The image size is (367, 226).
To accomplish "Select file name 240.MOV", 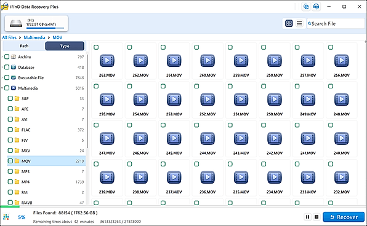I will (x=342, y=153).
